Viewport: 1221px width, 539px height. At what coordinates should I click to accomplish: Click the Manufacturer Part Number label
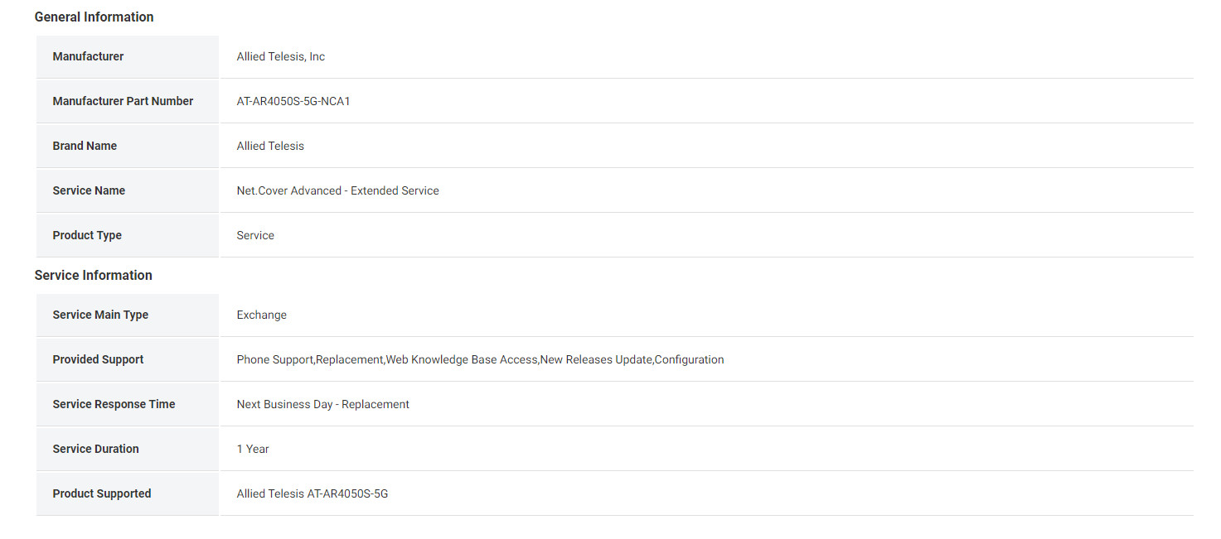click(x=123, y=101)
